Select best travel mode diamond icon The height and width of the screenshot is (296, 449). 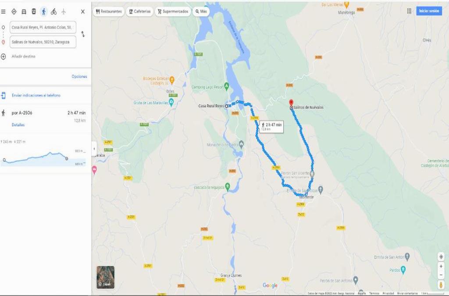pos(14,12)
